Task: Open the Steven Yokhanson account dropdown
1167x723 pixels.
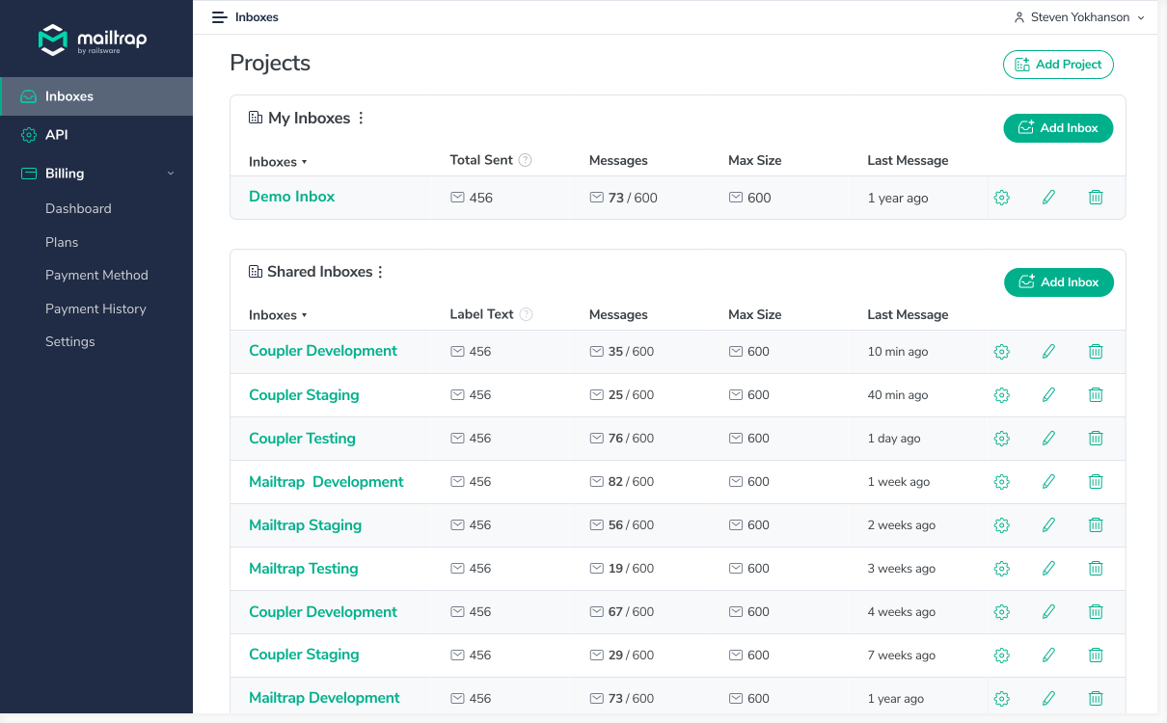Action: [x=1079, y=17]
